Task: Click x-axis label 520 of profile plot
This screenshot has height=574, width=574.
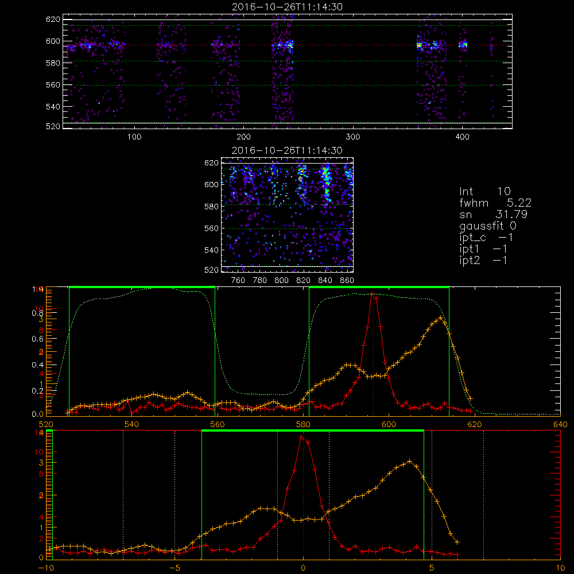Action: 46,425
